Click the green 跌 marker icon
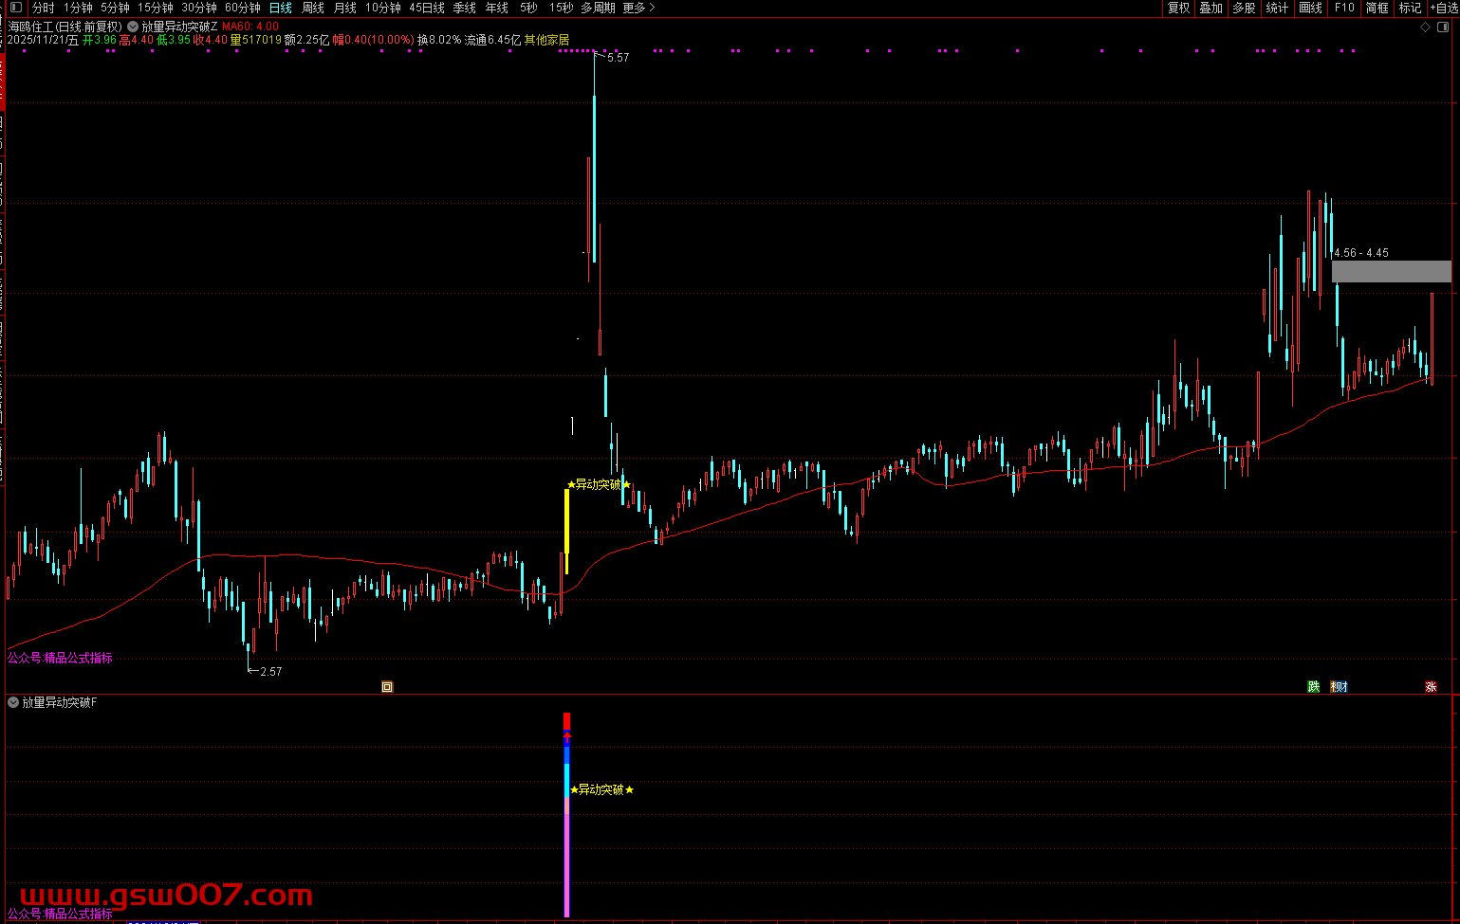The height and width of the screenshot is (924, 1460). [x=1314, y=687]
